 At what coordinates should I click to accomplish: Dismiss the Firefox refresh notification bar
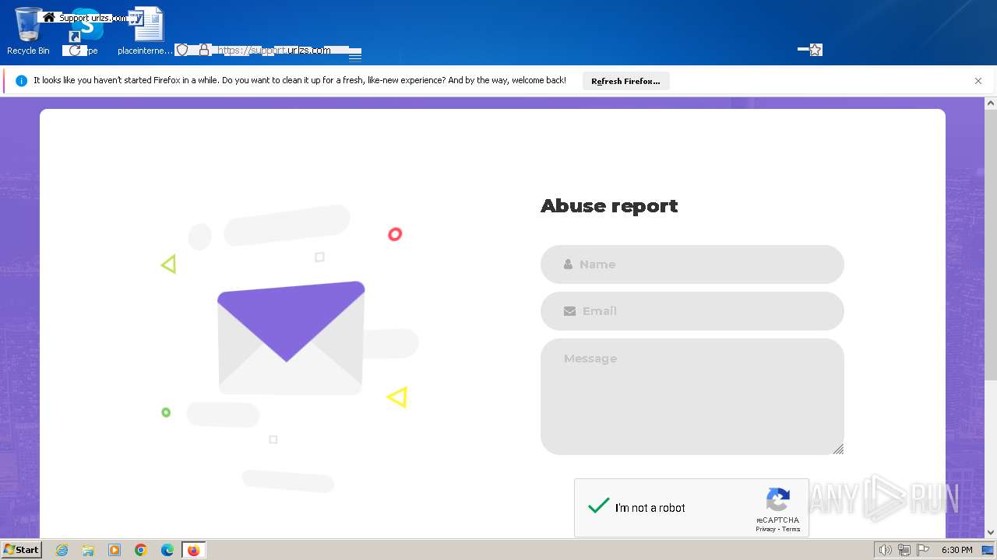[x=978, y=81]
